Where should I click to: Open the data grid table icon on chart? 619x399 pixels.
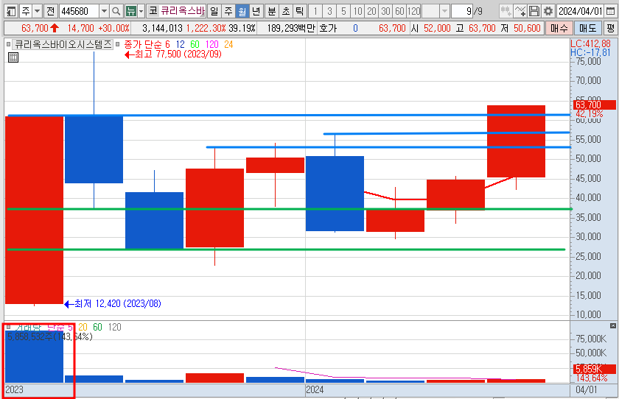tap(13, 57)
